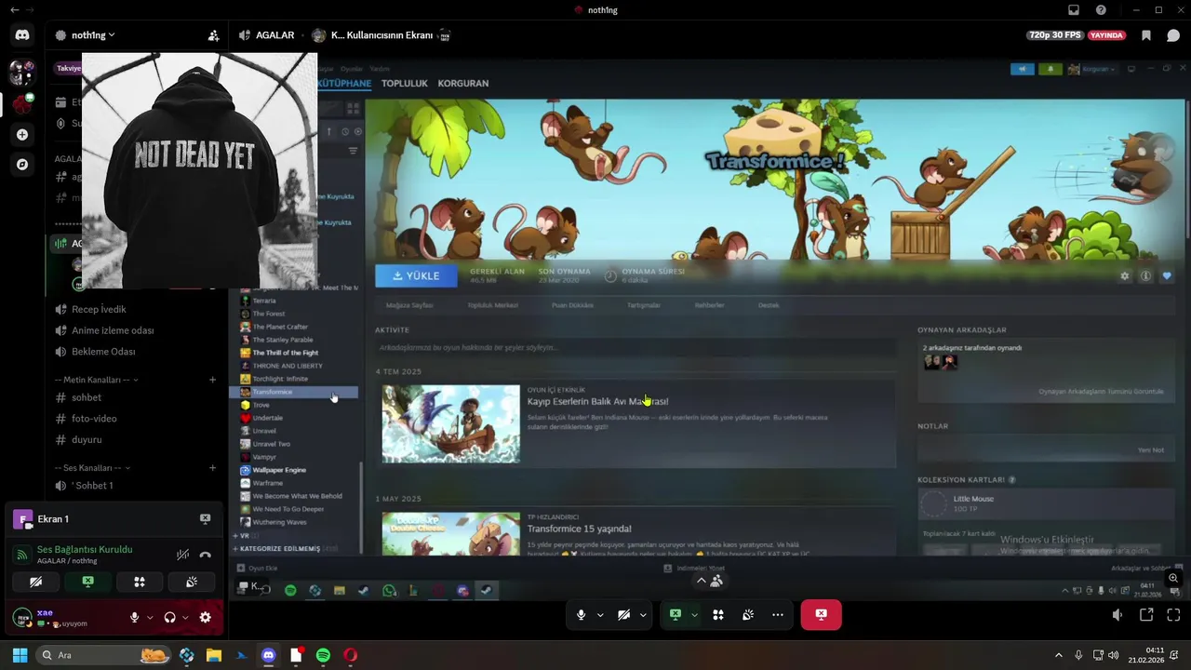Click the Add a Server plus icon
The width and height of the screenshot is (1191, 670).
pyautogui.click(x=22, y=134)
